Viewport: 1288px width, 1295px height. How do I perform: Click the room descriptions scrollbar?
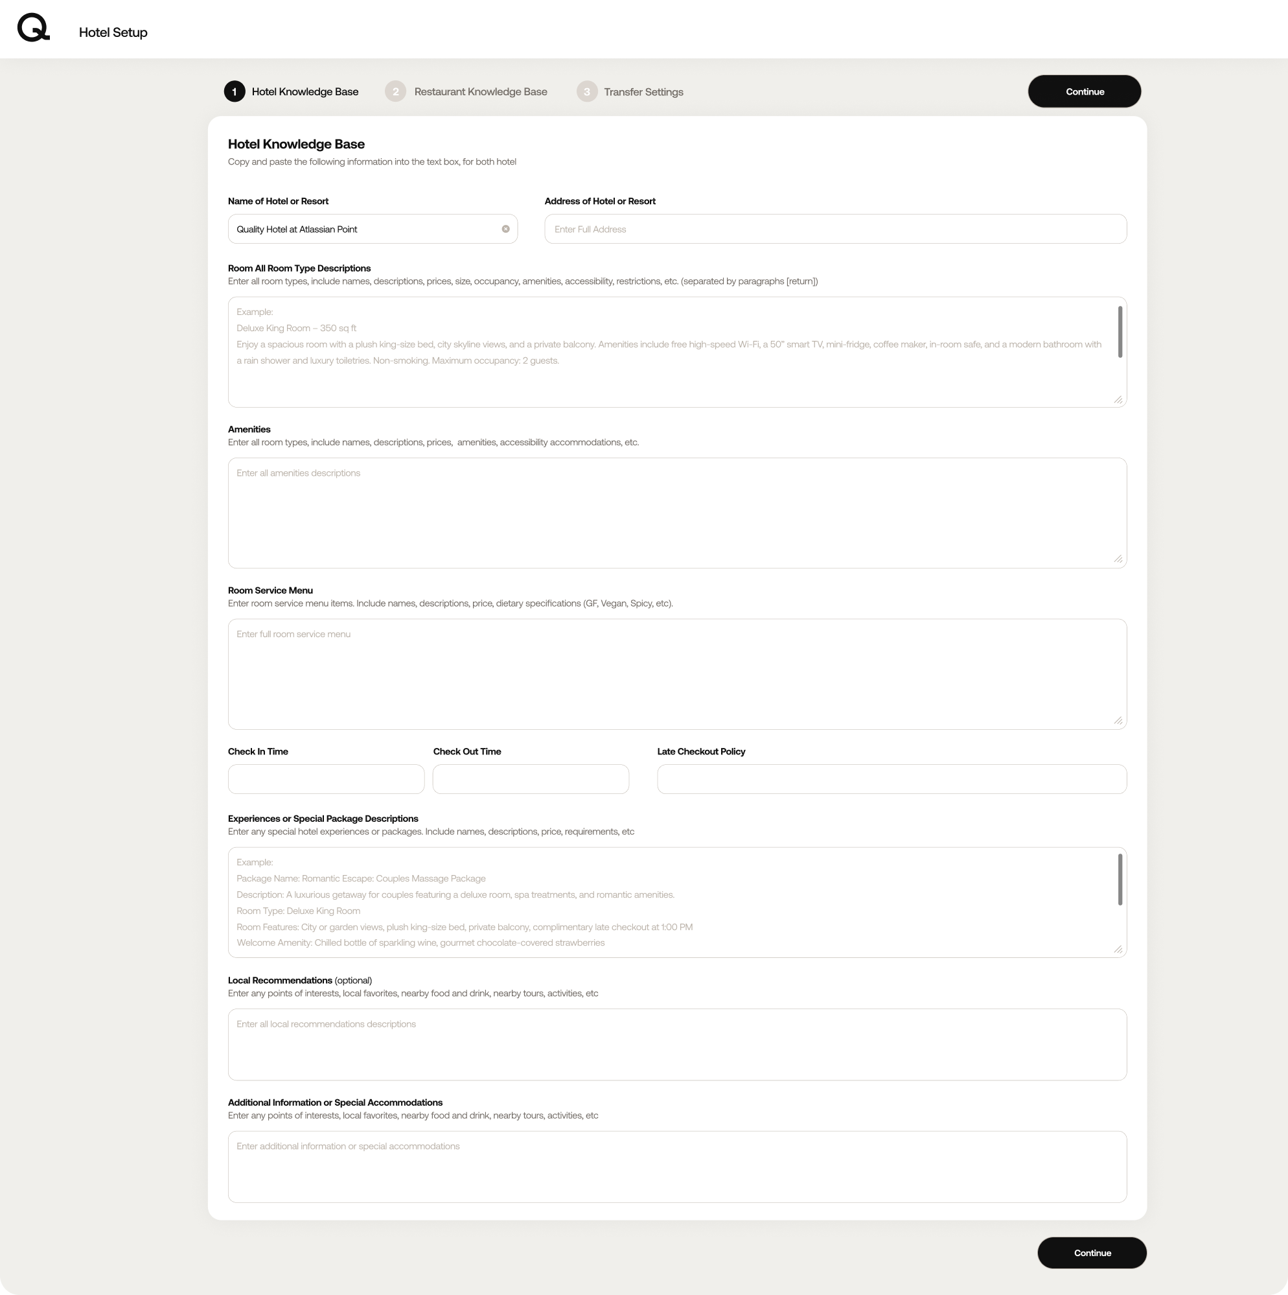(x=1120, y=332)
